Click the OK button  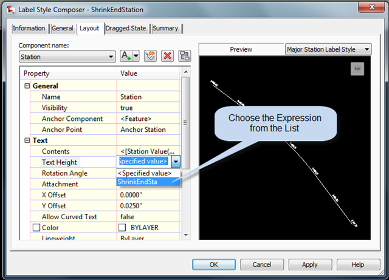click(214, 265)
